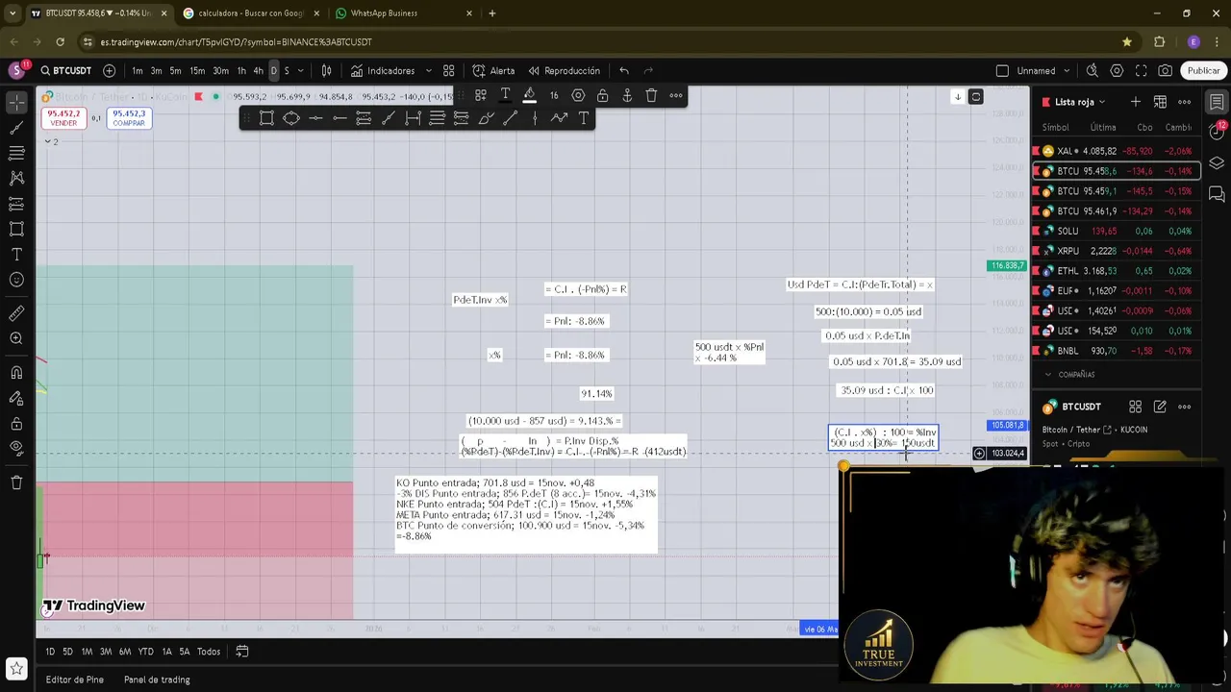
Task: Open symbol search BTCUSDT
Action: tap(65, 70)
